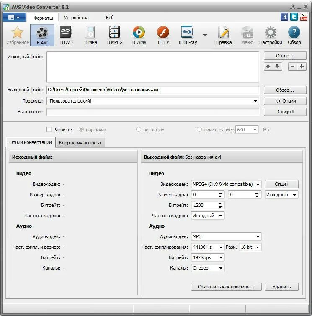This screenshot has width=312, height=316.
Task: Choose the В DVD format icon
Action: [66, 35]
